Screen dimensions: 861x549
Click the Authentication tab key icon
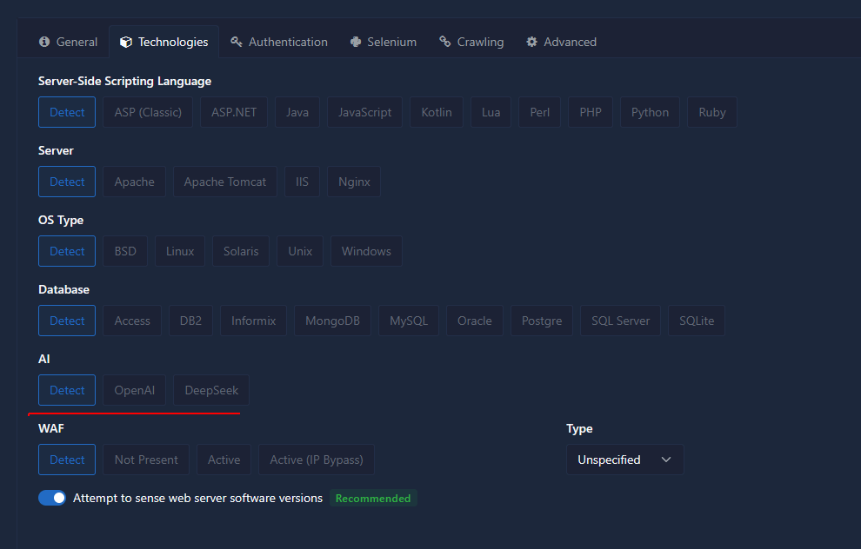[236, 42]
